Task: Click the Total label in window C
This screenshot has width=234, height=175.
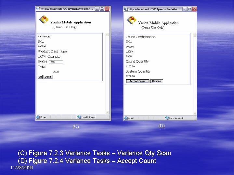Action: (x=42, y=67)
